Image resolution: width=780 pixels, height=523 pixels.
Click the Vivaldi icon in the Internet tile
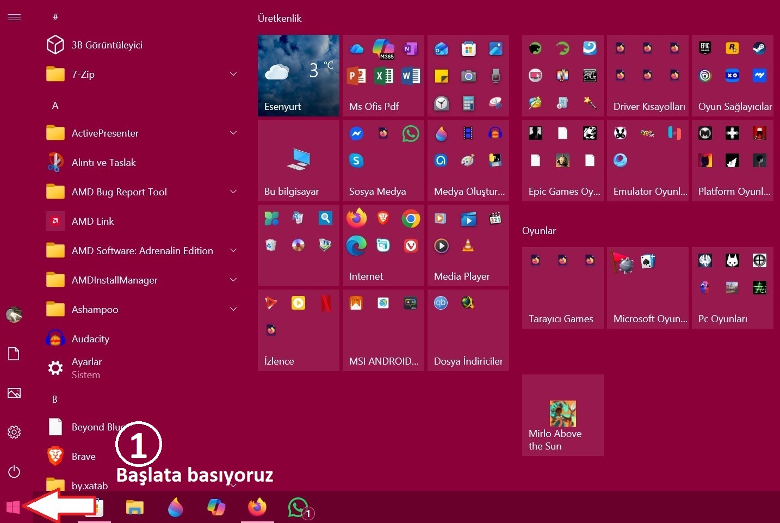pos(411,245)
